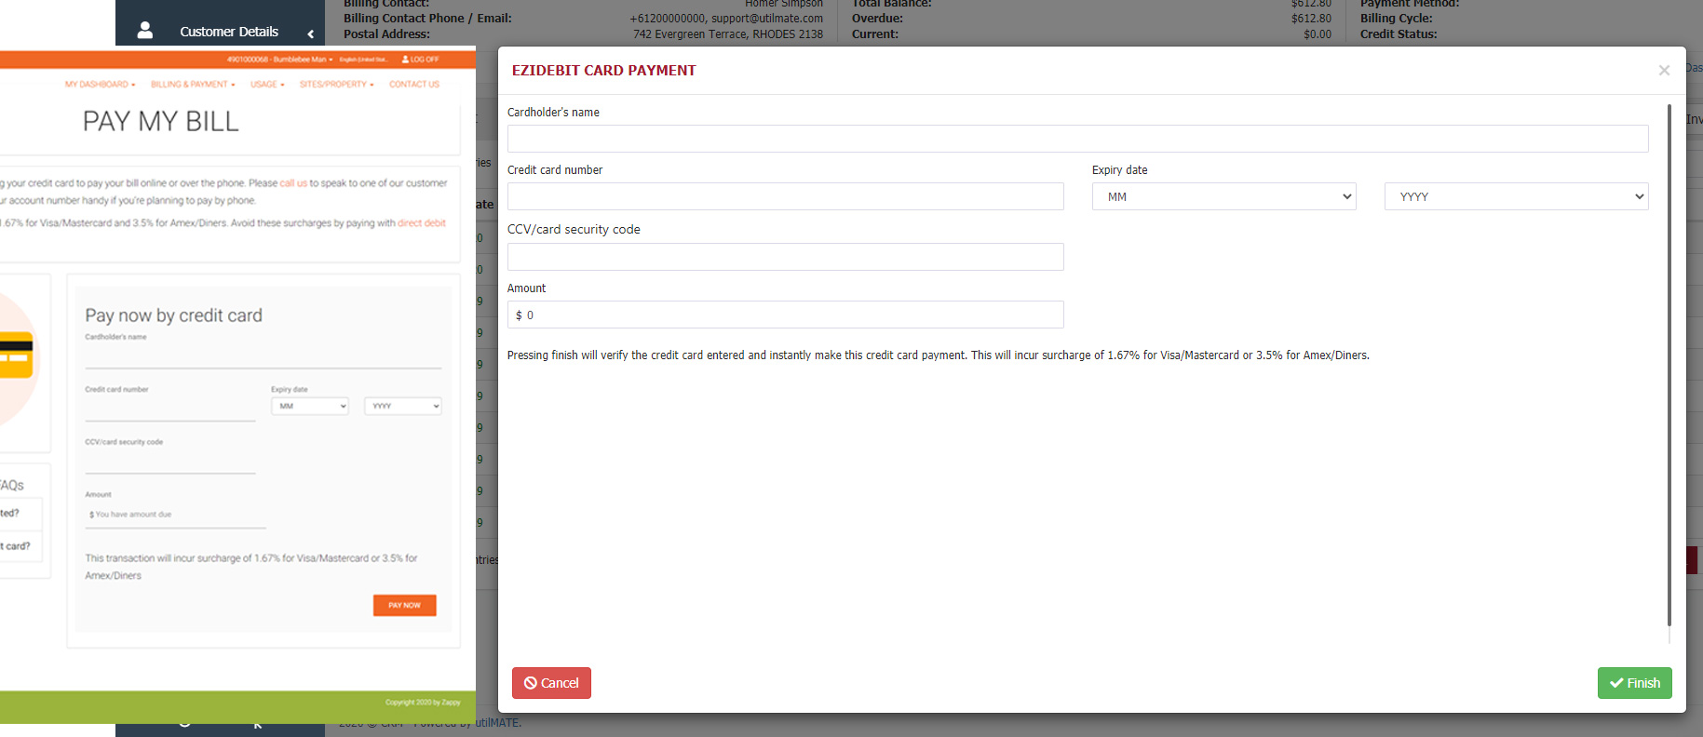Close the Ezidebit Card Payment dialog
This screenshot has width=1703, height=737.
pos(1664,71)
